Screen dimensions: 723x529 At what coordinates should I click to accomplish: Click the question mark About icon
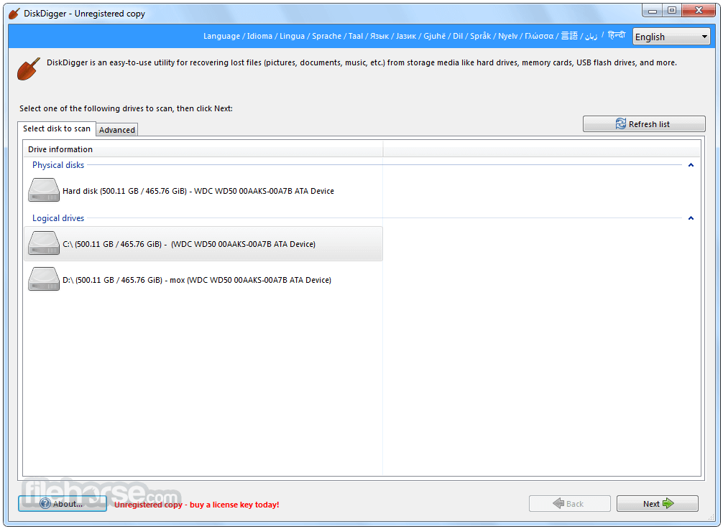[x=45, y=503]
